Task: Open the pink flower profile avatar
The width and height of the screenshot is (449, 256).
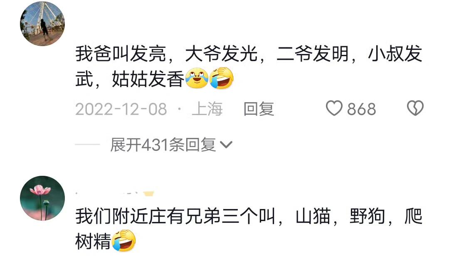Action: tap(42, 198)
